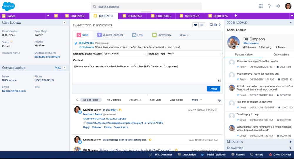Open Macros utility
The image size is (294, 159).
tap(238, 155)
